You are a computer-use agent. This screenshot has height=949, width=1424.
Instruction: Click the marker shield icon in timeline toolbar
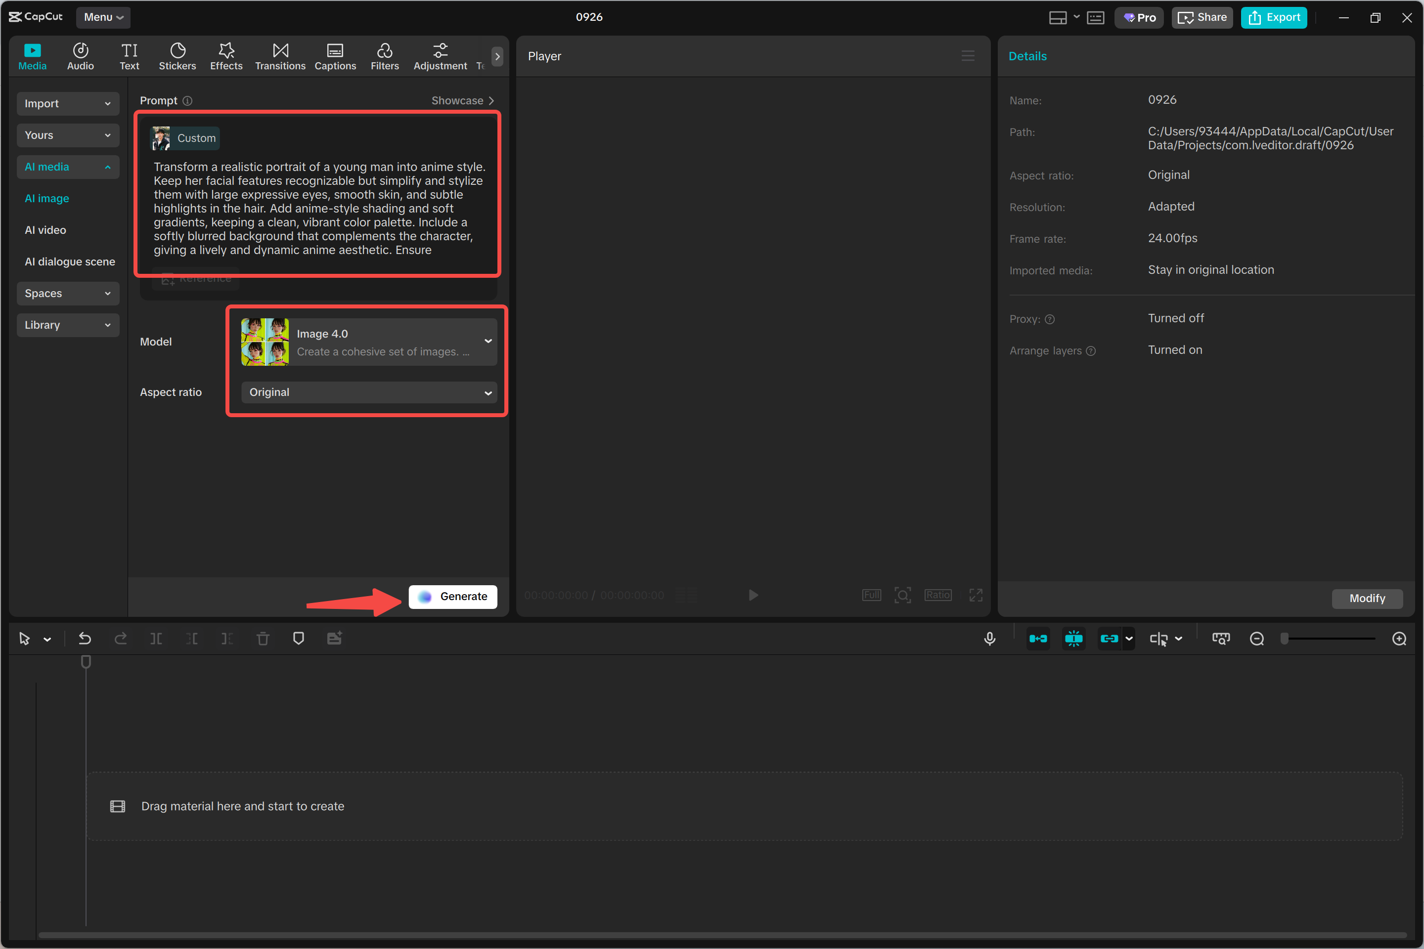point(299,639)
